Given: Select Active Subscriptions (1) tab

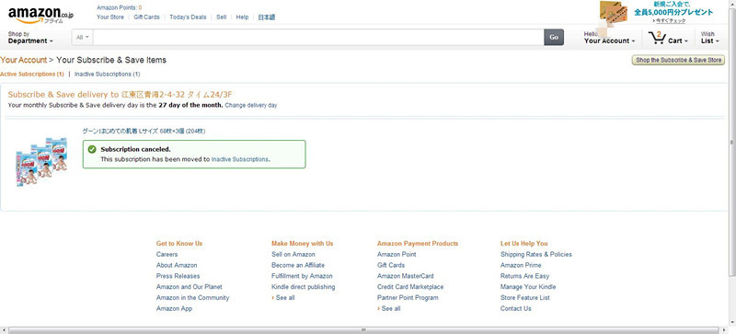Looking at the screenshot, I should pos(32,75).
